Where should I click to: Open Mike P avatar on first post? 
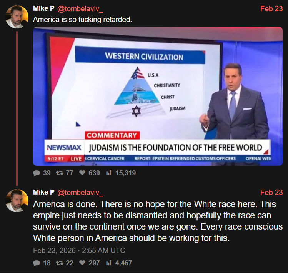pos(17,17)
